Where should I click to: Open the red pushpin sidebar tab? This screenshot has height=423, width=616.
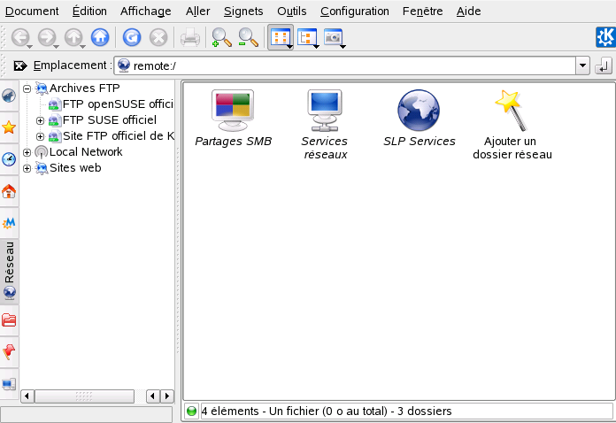pyautogui.click(x=9, y=352)
